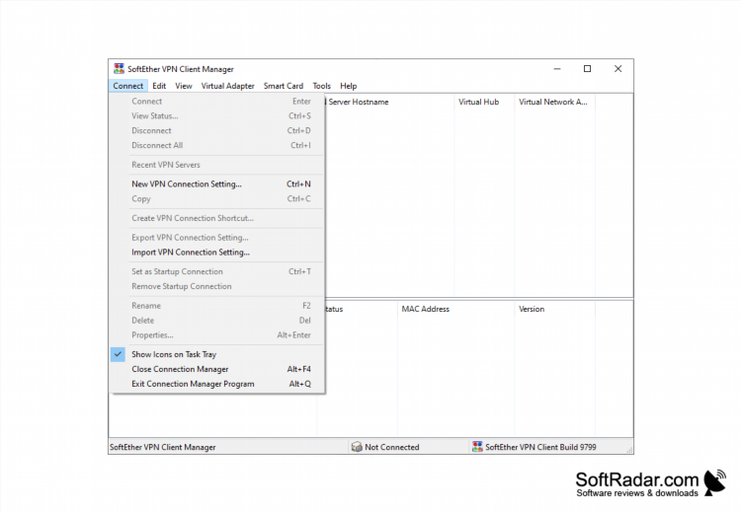
Task: Choose Import VPN Connection Setting...
Action: [x=217, y=252]
